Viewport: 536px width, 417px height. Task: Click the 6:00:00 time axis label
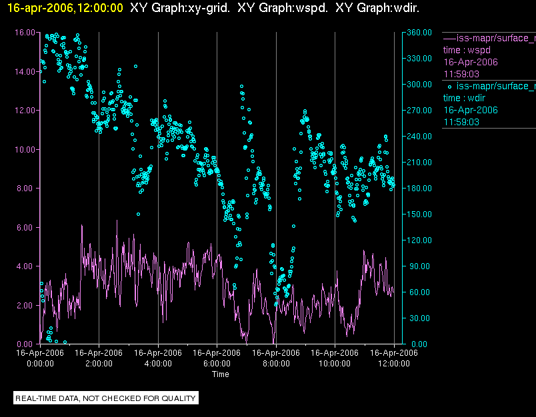click(217, 364)
